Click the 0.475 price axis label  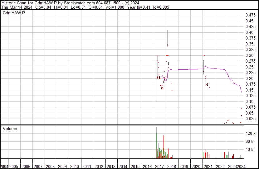(251, 15)
